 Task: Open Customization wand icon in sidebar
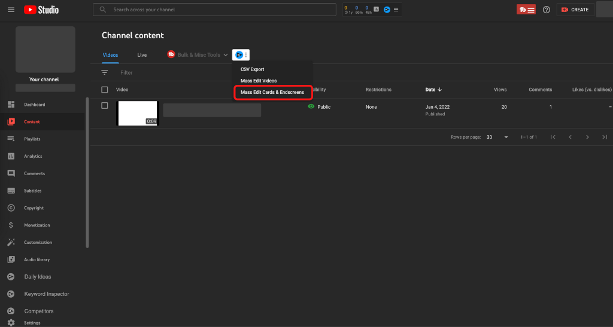tap(11, 242)
